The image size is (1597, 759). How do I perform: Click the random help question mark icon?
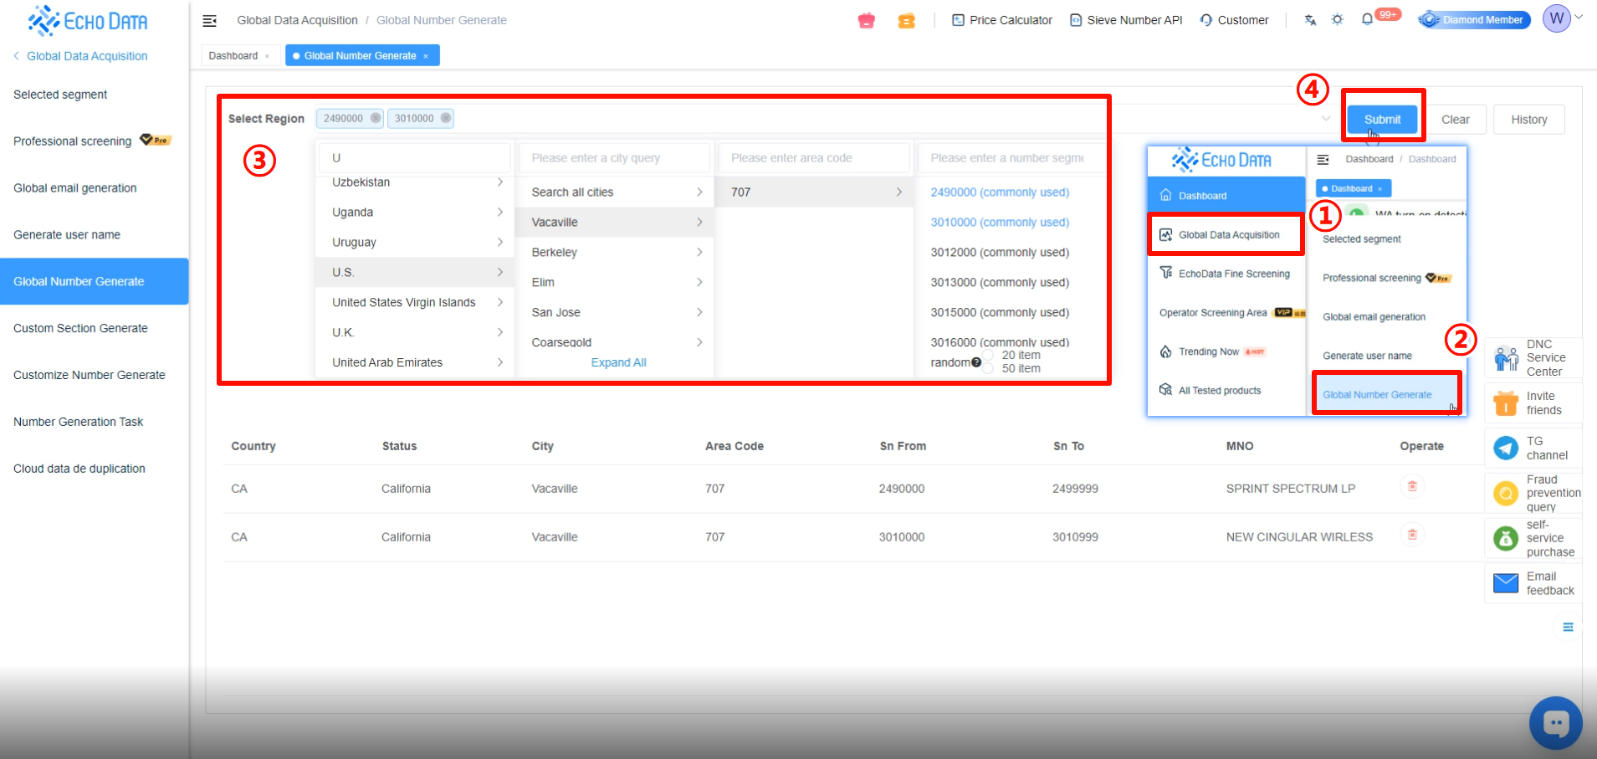[976, 362]
